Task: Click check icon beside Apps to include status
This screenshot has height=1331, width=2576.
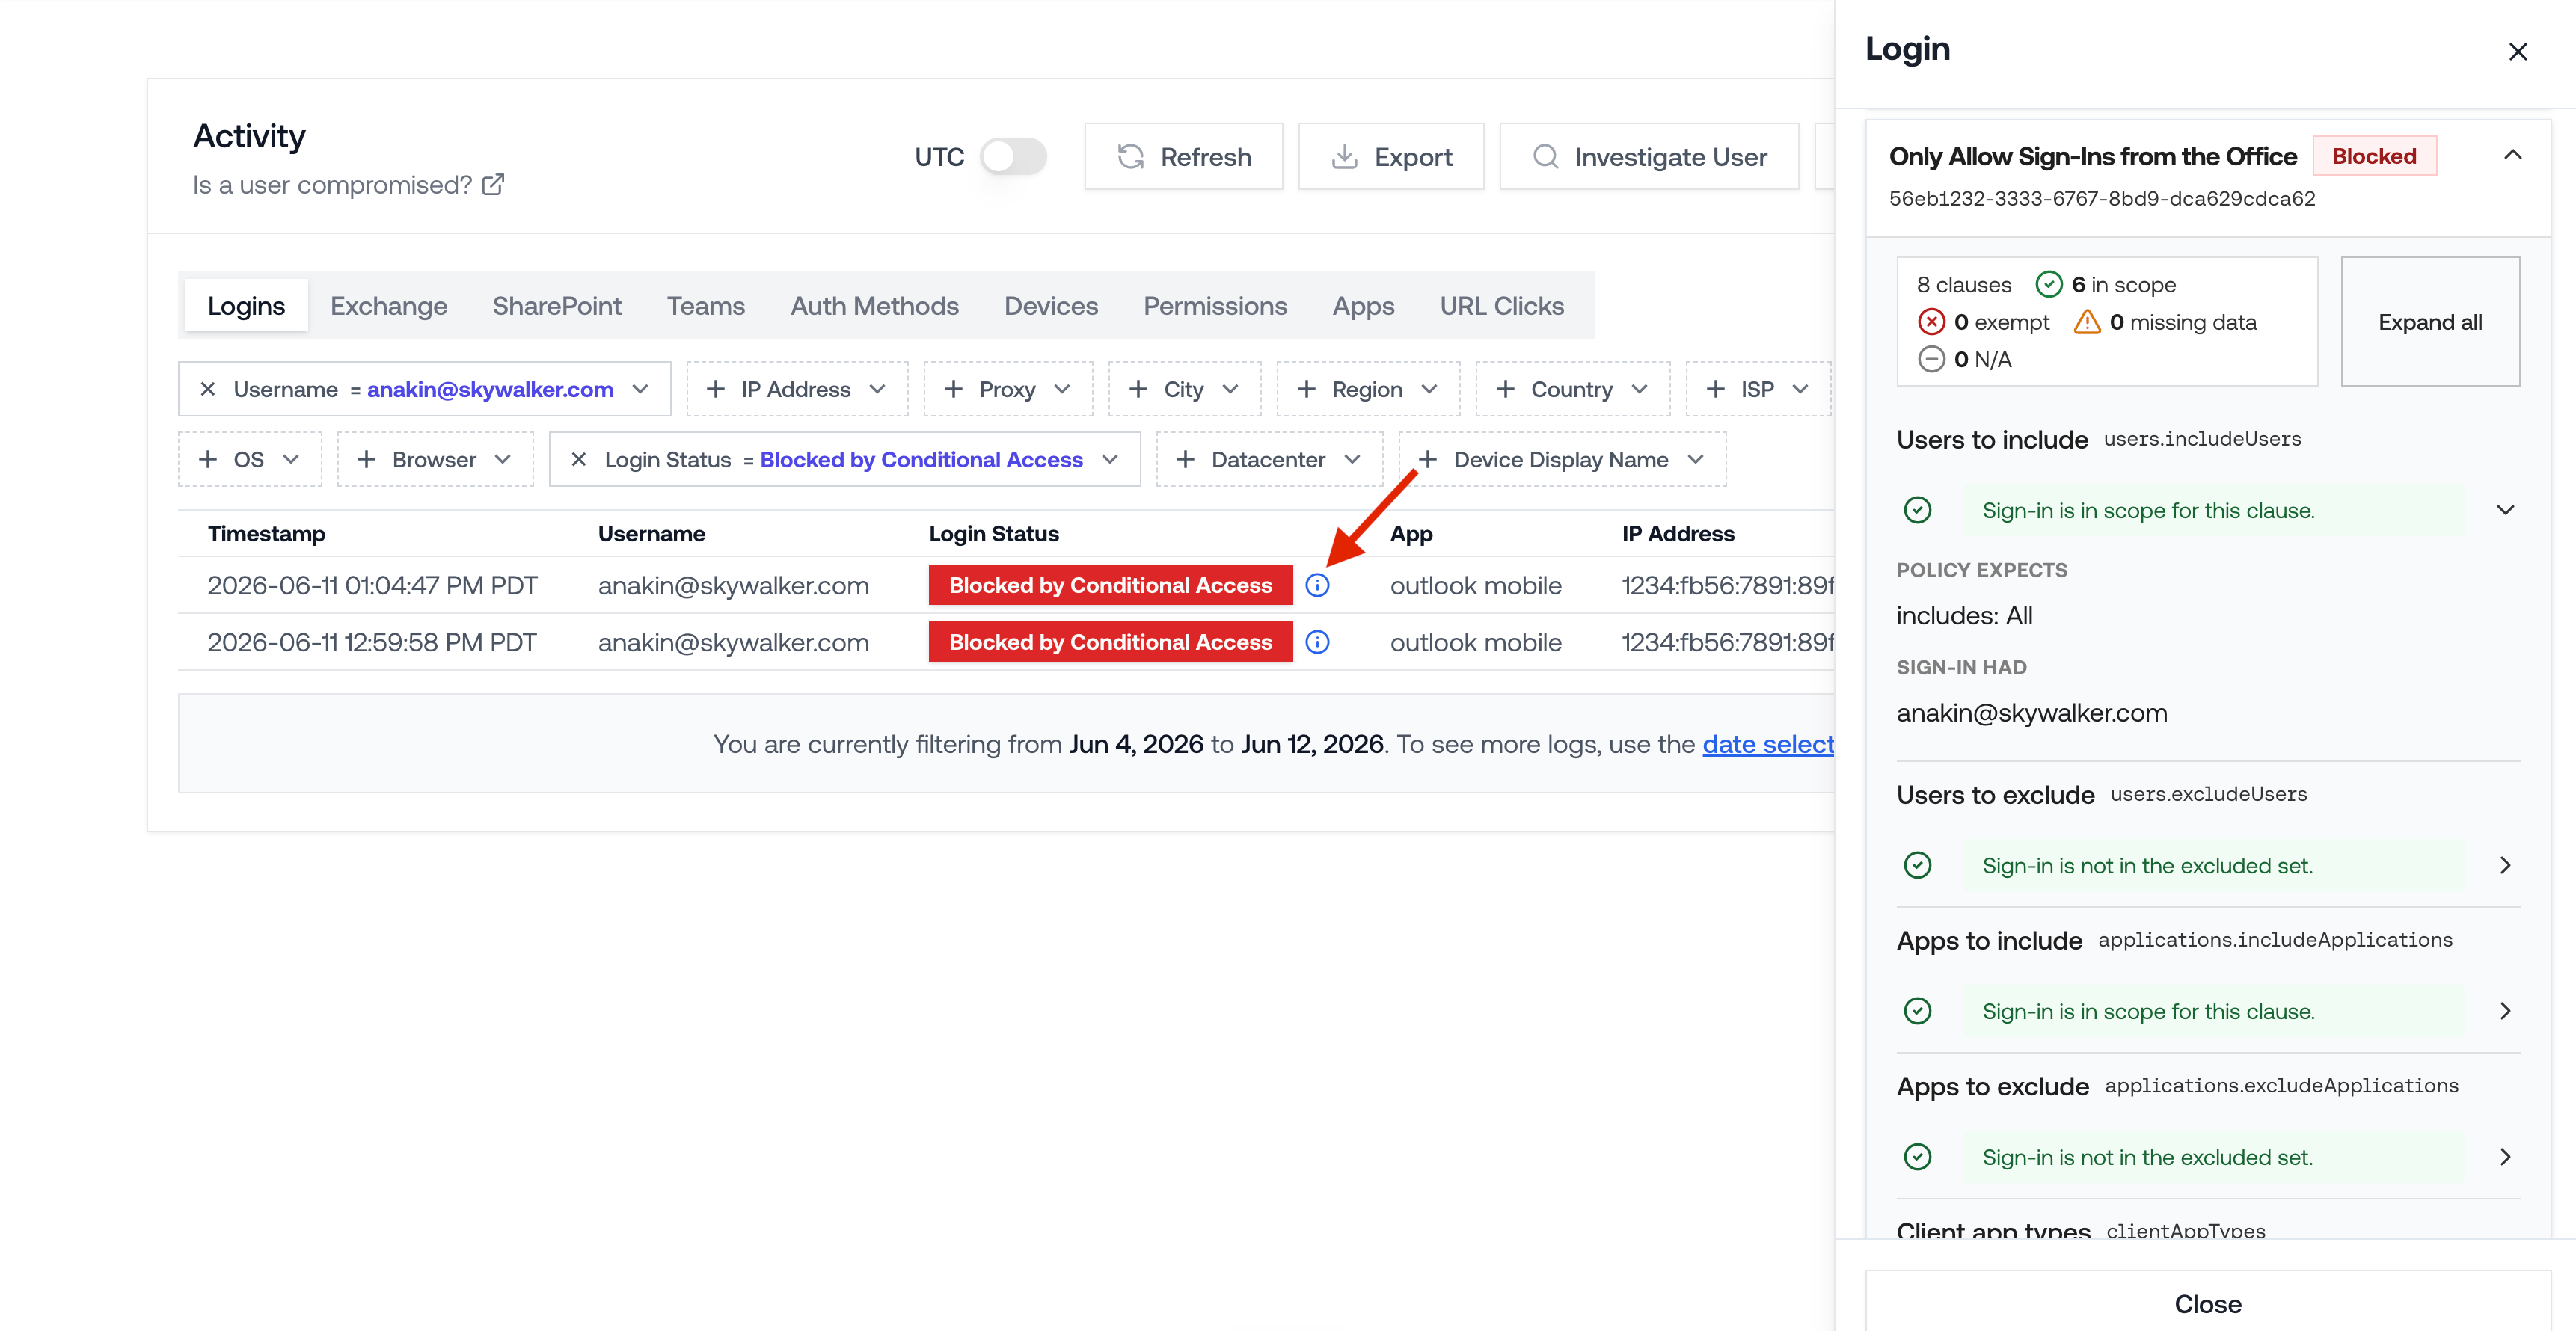Action: click(x=1917, y=1012)
